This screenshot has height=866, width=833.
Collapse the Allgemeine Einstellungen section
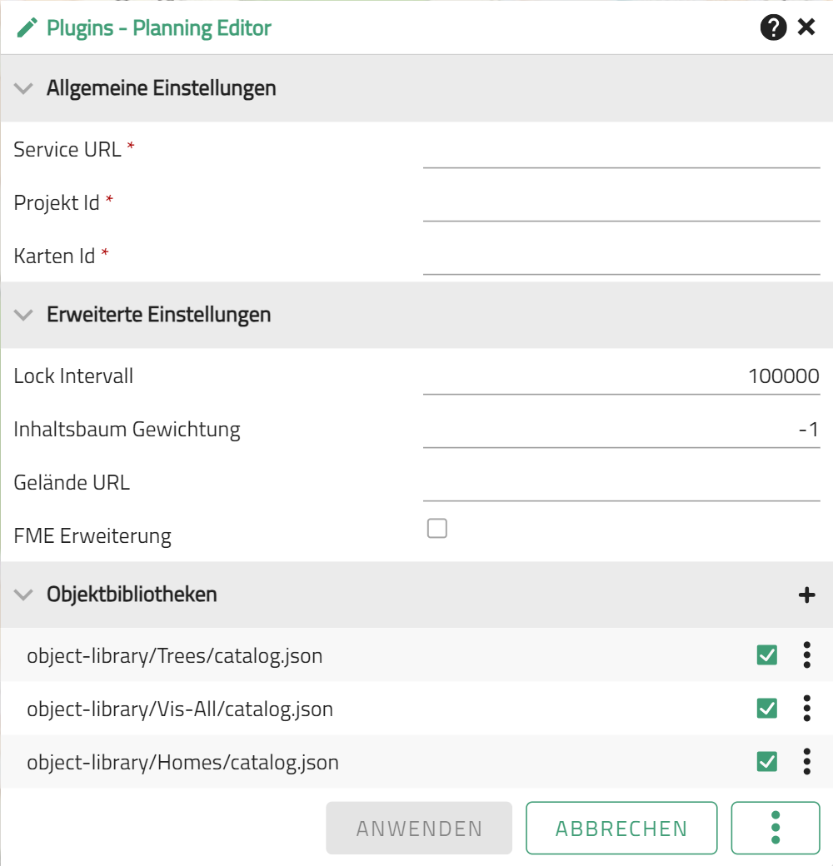pyautogui.click(x=23, y=87)
